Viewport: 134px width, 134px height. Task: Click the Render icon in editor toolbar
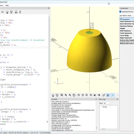[x=11, y=12]
